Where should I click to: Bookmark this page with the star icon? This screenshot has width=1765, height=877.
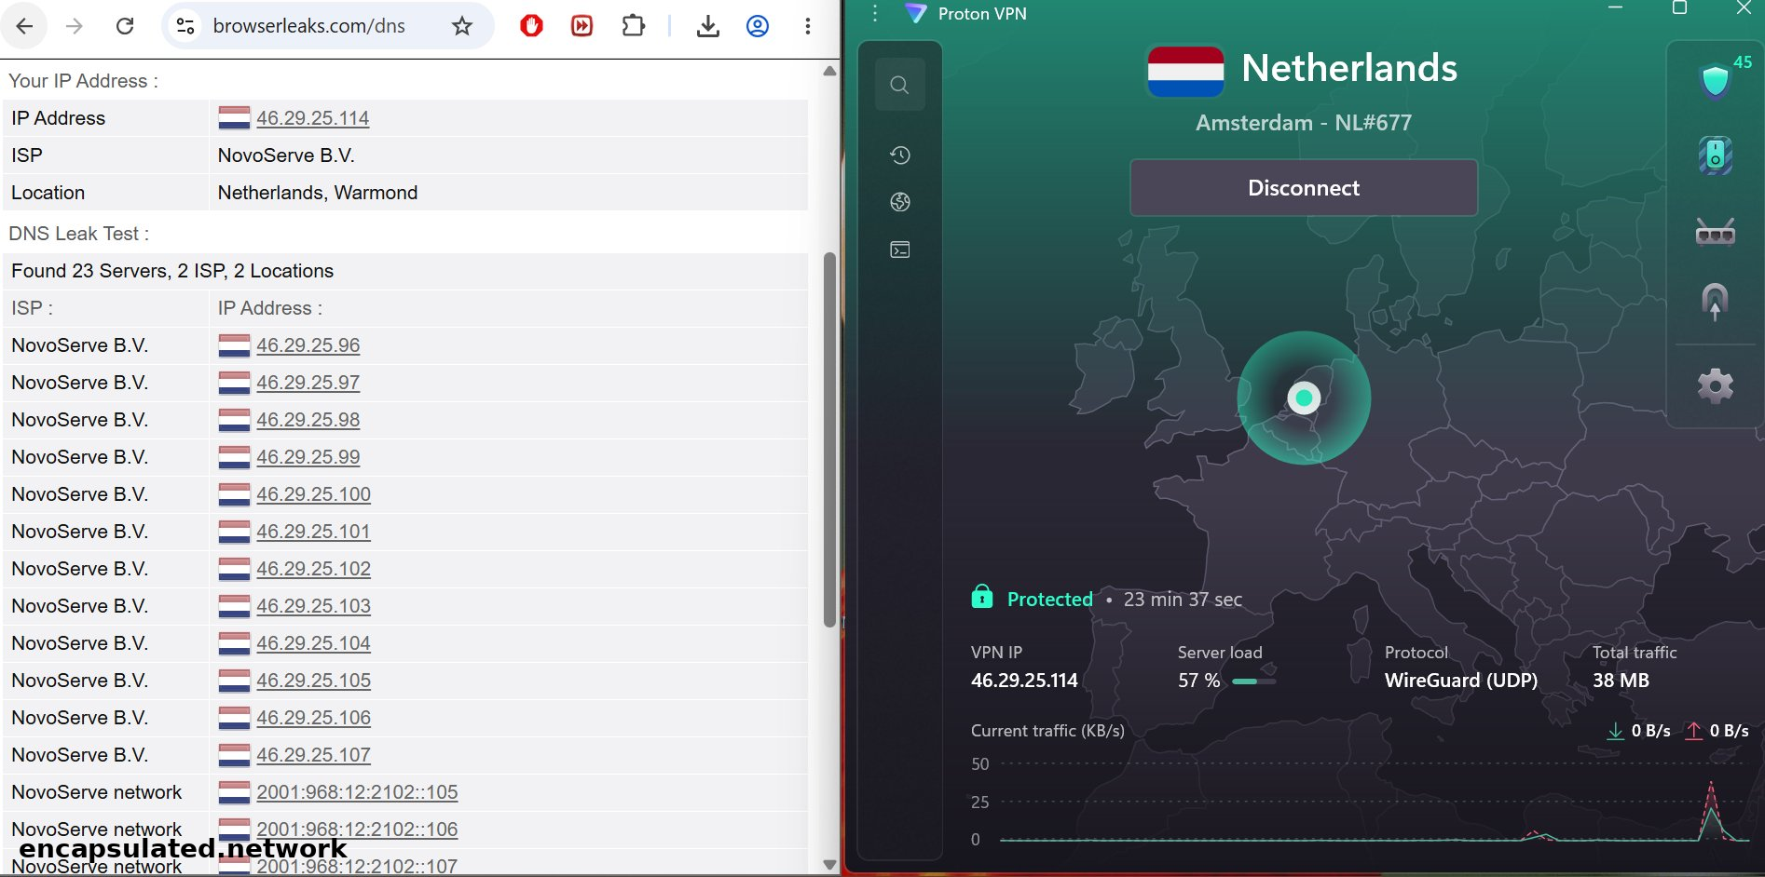point(462,26)
